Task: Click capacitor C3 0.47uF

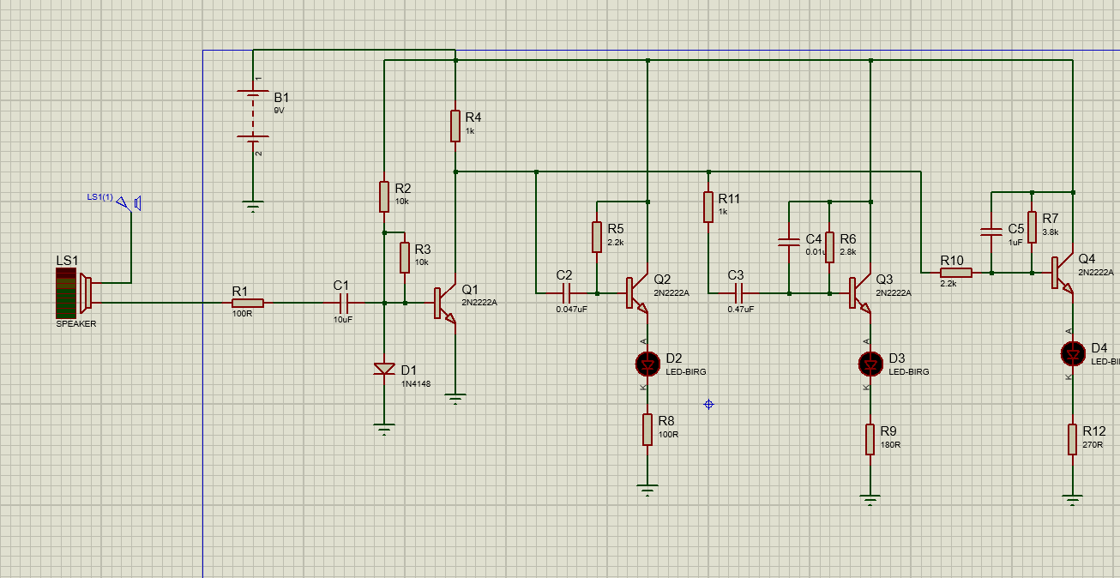Action: (737, 293)
